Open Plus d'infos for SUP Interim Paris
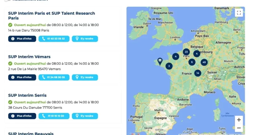This screenshot has width=255, height=135. click(22, 39)
